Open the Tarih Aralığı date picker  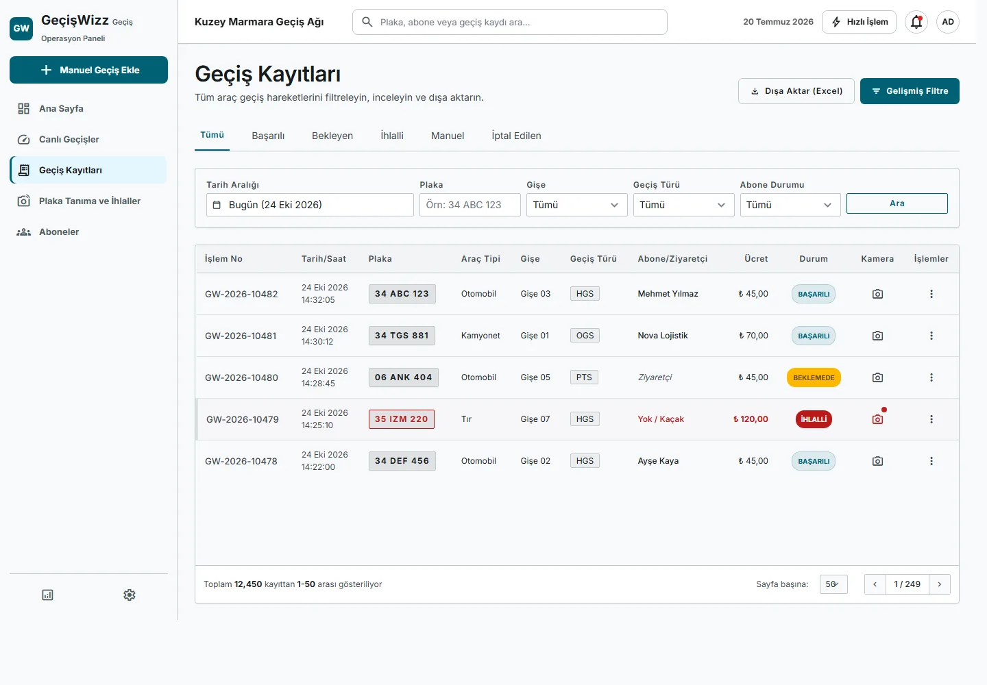tap(310, 205)
